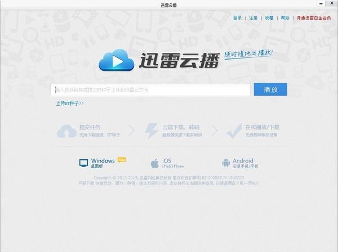Click the cloud play logo icon
The height and width of the screenshot is (252, 338).
tap(117, 60)
